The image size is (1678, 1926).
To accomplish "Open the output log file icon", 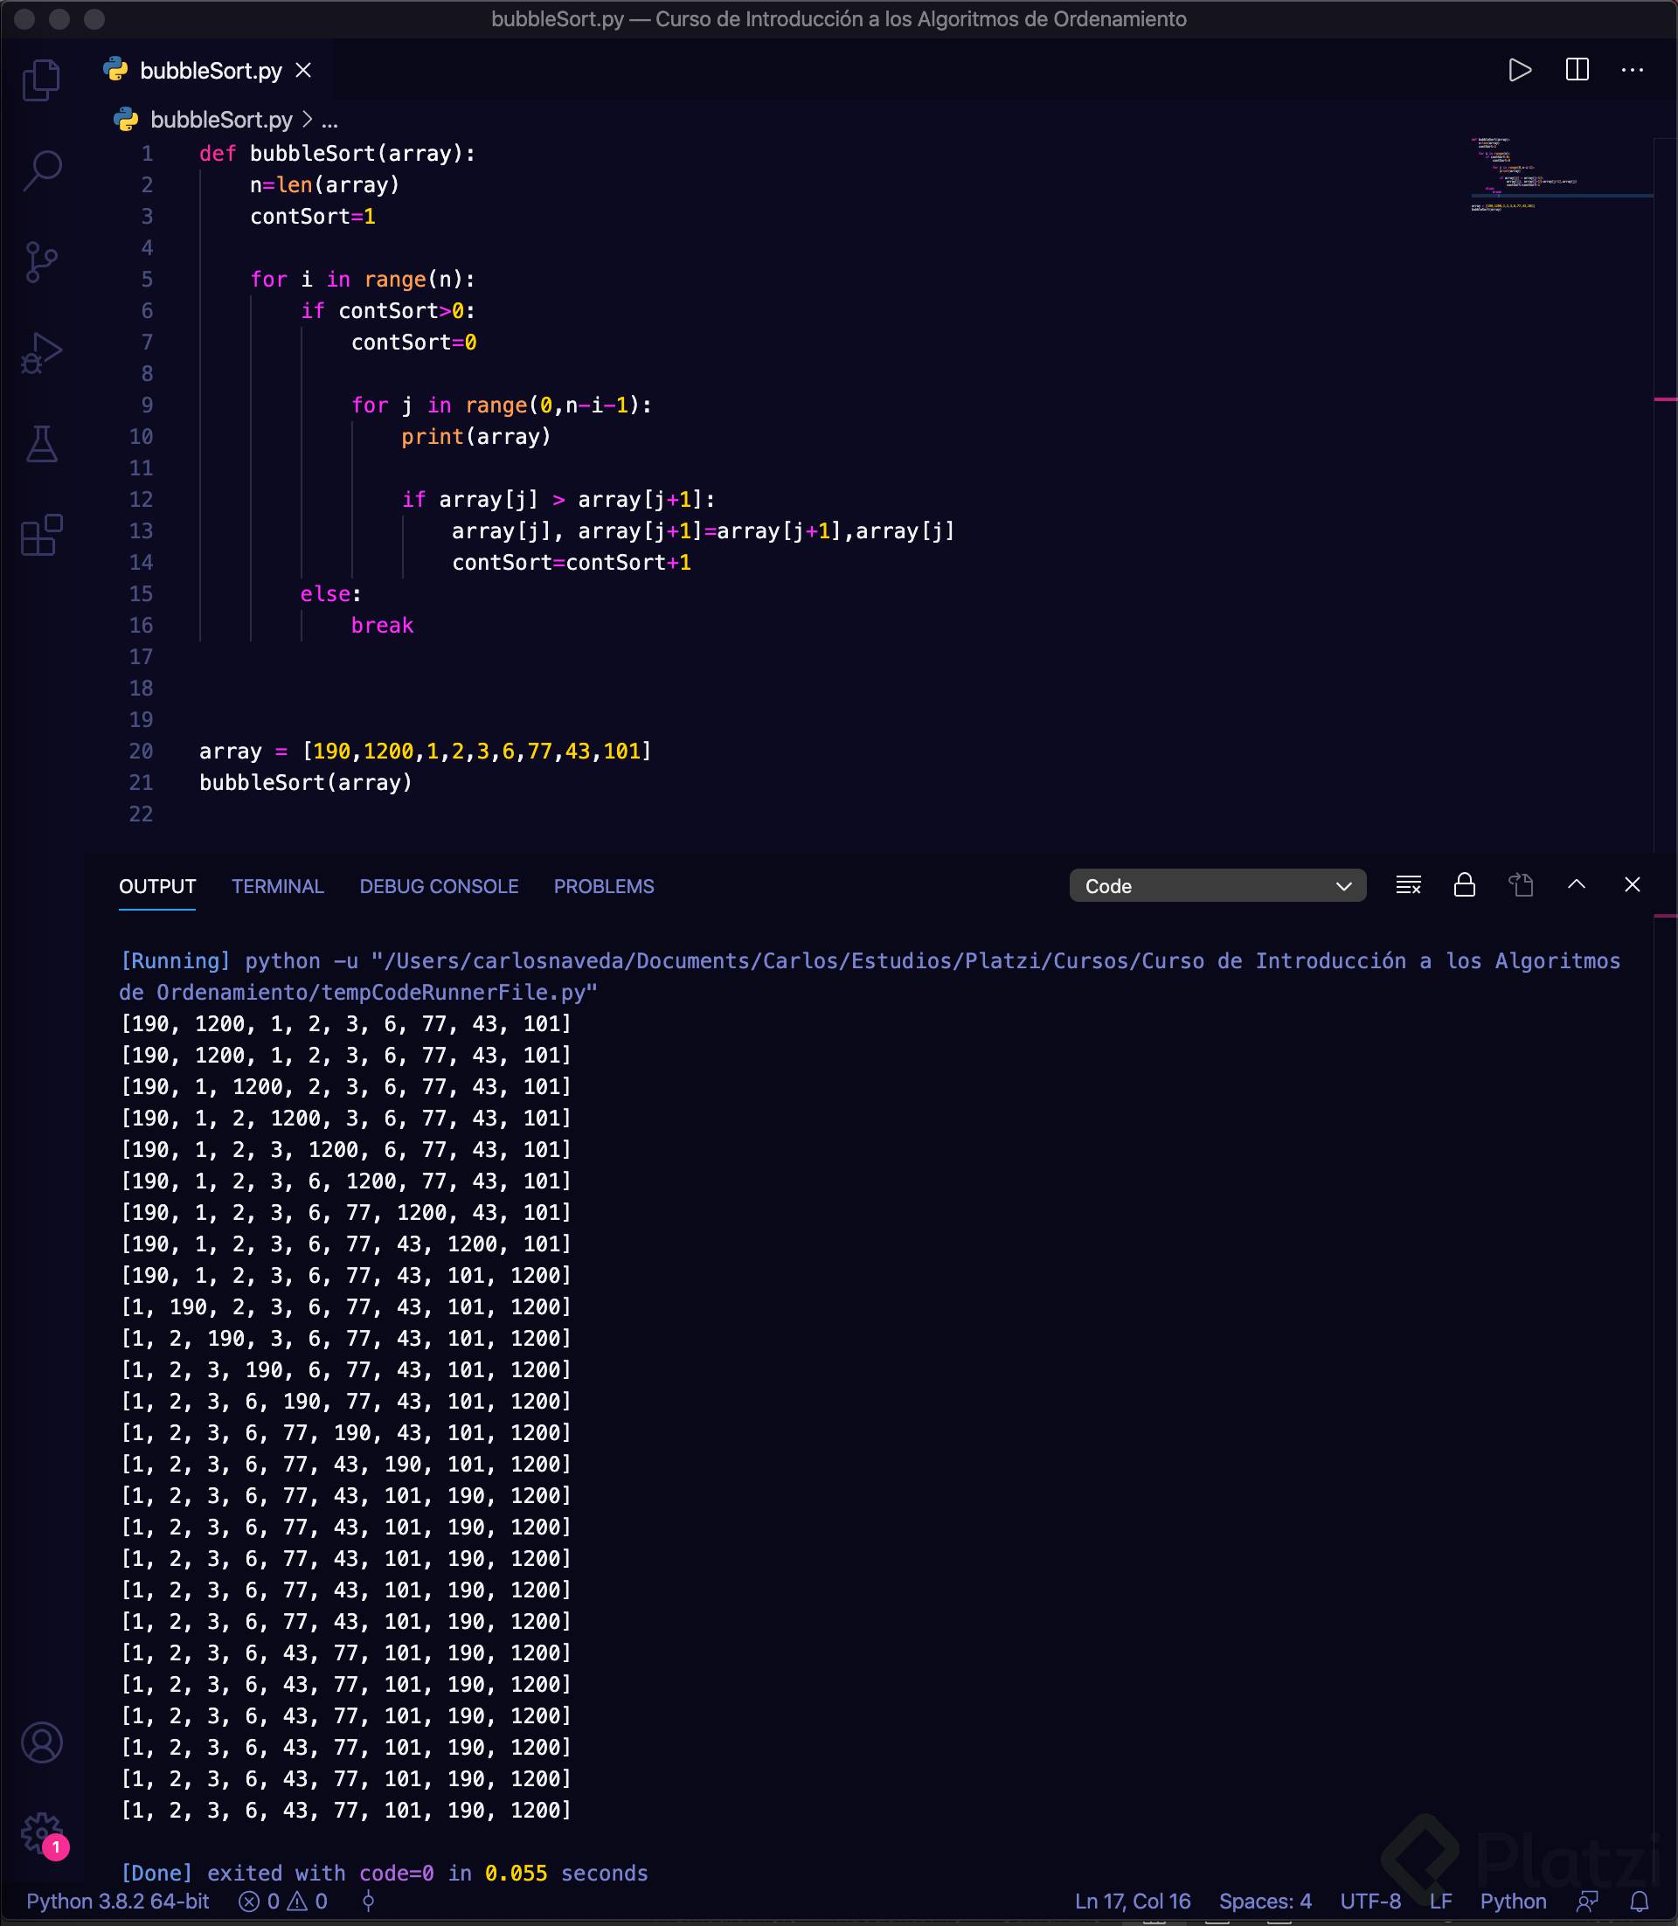I will (1521, 886).
